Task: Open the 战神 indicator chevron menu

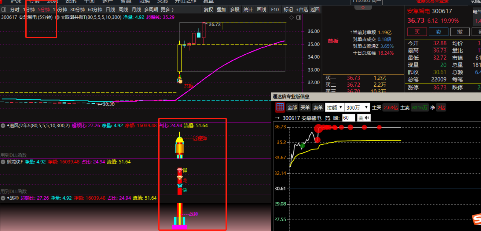Action: click(x=3, y=198)
